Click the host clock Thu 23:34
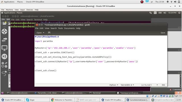This screenshot has height=102, width=182. pos(160,2)
